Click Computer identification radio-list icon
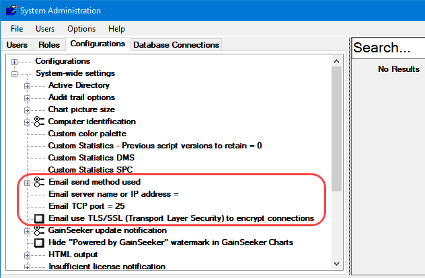Screen dimensions: 425x278 tap(39, 122)
